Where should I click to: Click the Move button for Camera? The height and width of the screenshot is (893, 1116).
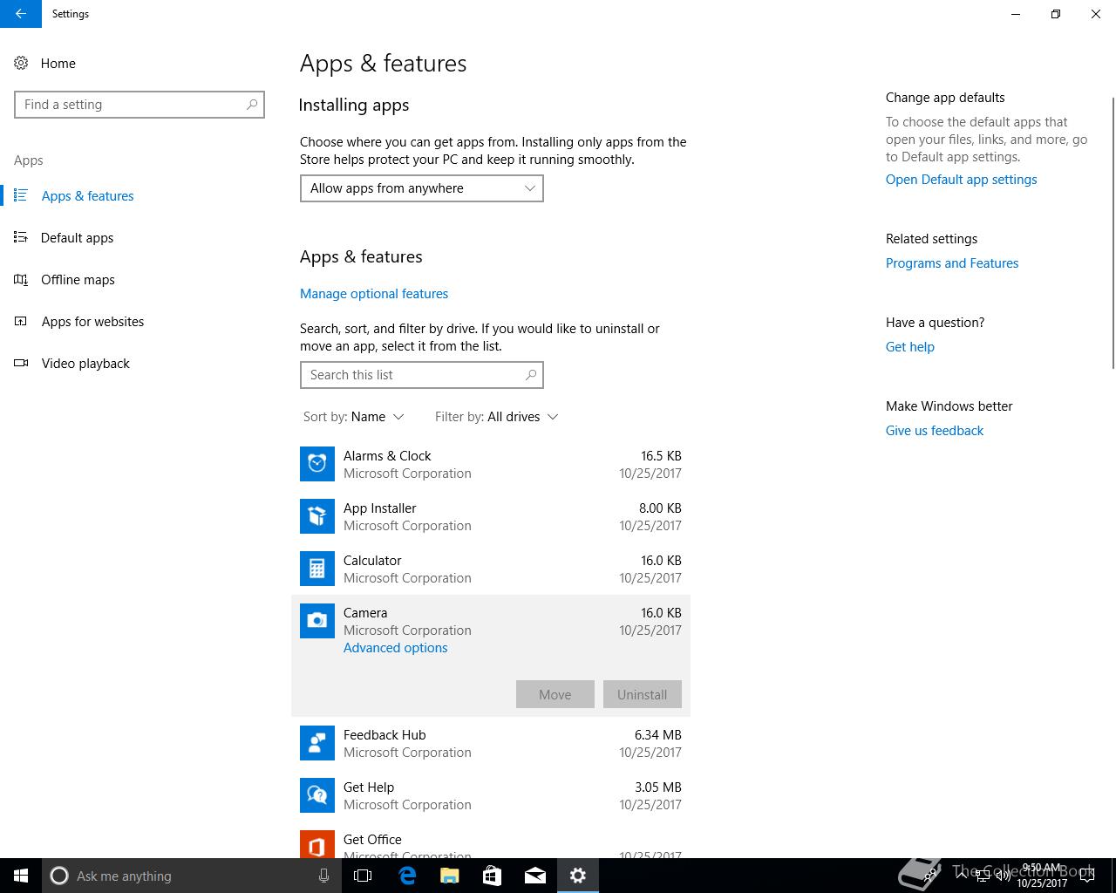tap(555, 694)
